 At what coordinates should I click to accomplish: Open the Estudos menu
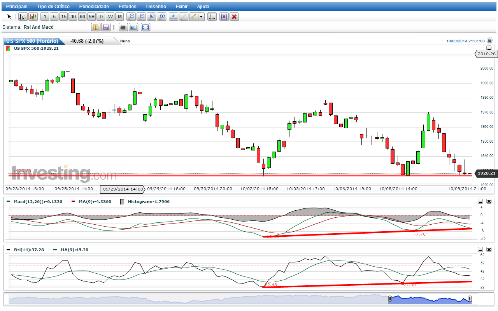pos(128,7)
